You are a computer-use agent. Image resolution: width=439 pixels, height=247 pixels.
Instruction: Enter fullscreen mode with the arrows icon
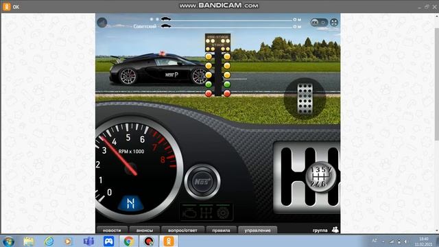pos(334,23)
